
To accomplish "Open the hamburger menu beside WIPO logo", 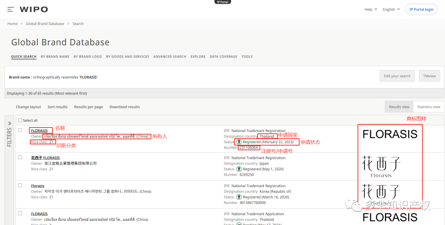I will point(11,9).
